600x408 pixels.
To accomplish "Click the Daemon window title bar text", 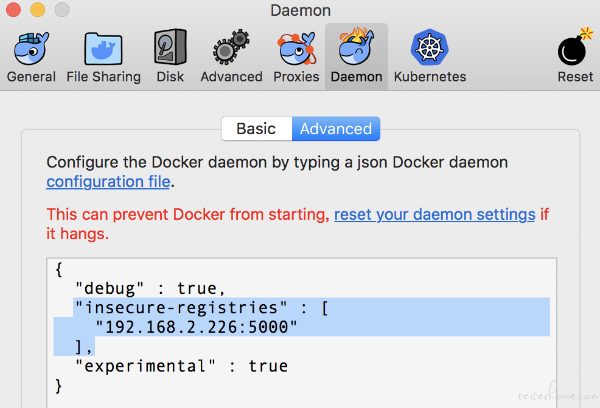I will [301, 10].
